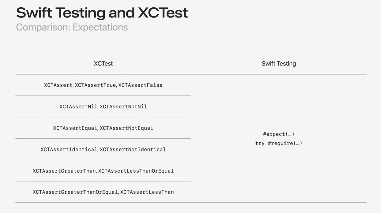
Task: Click XCTAssertGreaterThanOrEqual in last row
Action: [75, 192]
